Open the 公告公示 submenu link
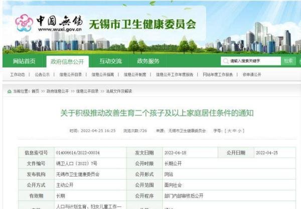 tap(42, 74)
